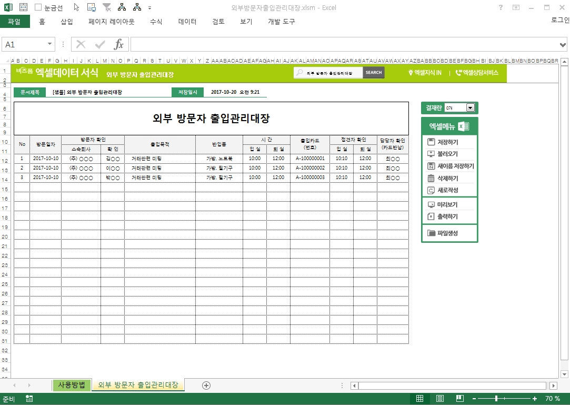Click the zoom in plus button
Viewport: 570px width, 405px height.
pos(534,399)
